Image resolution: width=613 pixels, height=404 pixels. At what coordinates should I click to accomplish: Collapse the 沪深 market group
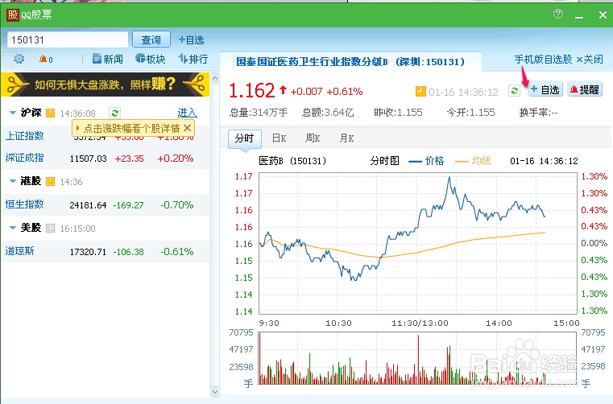pyautogui.click(x=13, y=113)
